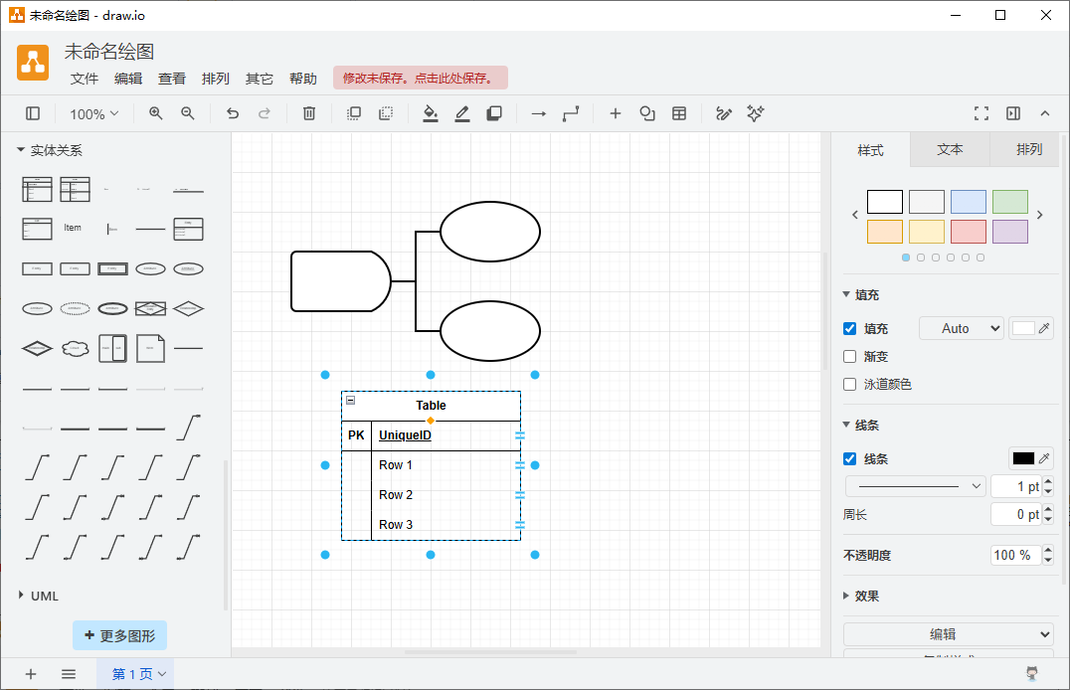Go to next color palette page arrow

point(1040,215)
